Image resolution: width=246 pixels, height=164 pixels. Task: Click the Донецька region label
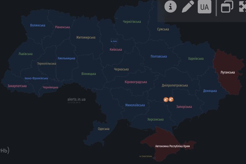210,91
